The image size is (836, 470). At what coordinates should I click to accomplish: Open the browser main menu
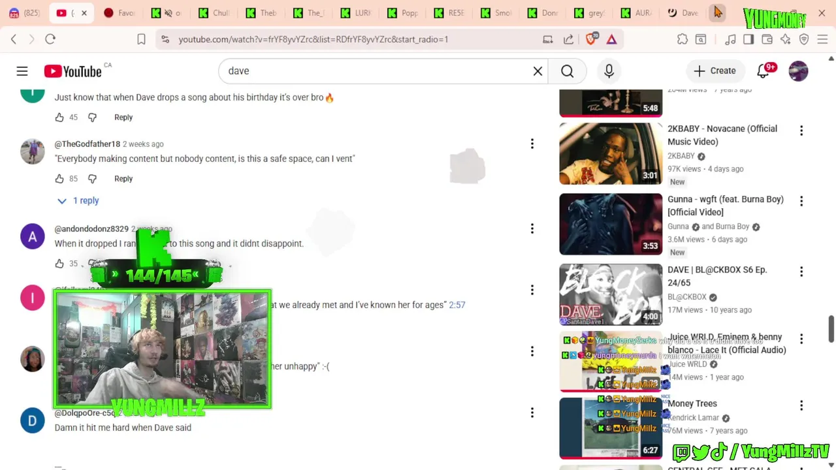click(x=822, y=39)
